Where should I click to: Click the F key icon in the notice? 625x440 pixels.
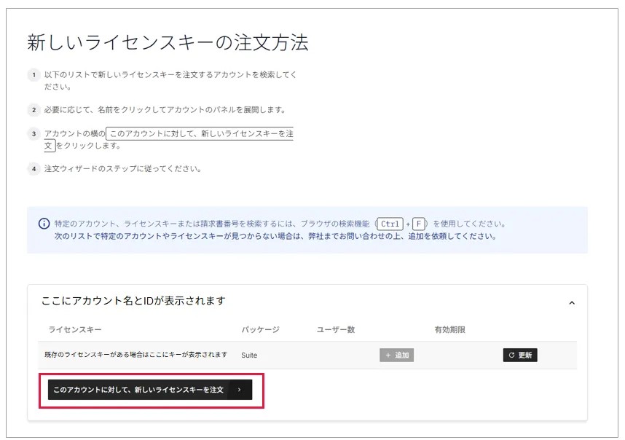coord(419,224)
